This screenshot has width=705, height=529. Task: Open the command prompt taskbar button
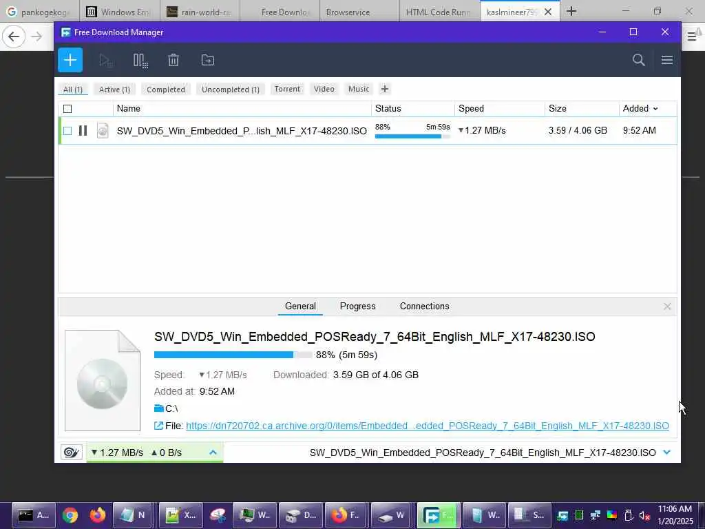click(x=34, y=515)
